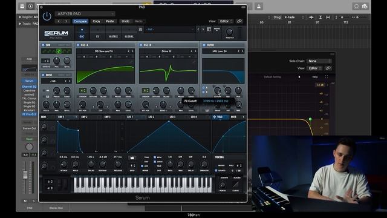This screenshot has height=218, width=387.
Task: Open the Serum preset browser icon
Action: 209,30
